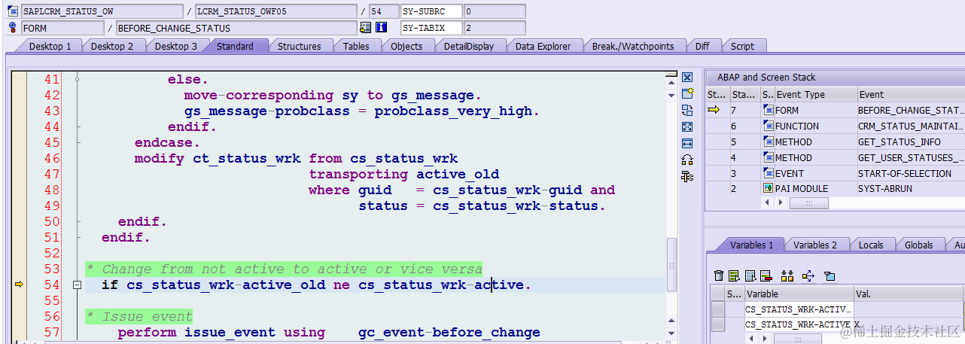This screenshot has height=344, width=965.
Task: Click the SY-SUBRC field
Action: (x=431, y=11)
